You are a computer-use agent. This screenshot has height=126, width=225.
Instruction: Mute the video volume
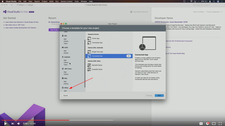tap(19, 124)
